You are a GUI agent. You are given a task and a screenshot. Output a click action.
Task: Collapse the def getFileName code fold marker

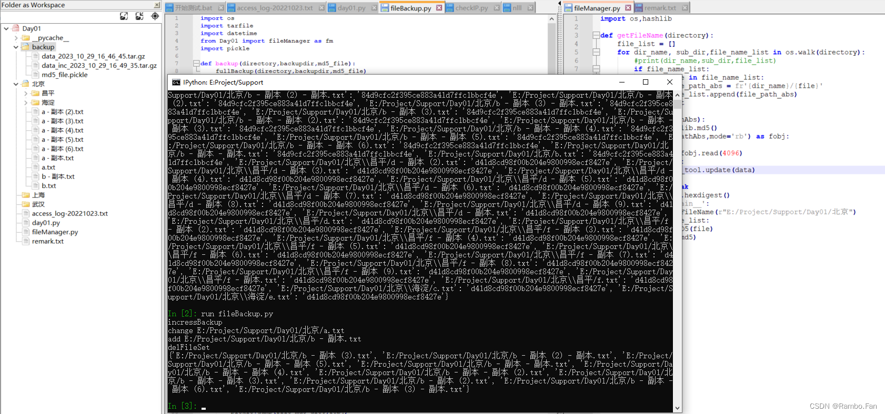coord(596,35)
